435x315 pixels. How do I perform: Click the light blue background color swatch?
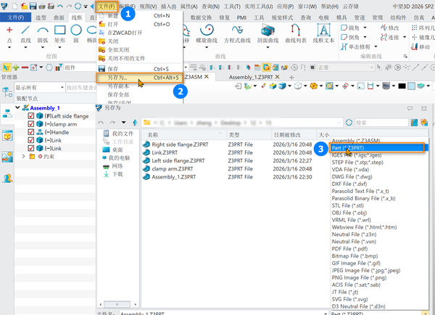(x=411, y=86)
